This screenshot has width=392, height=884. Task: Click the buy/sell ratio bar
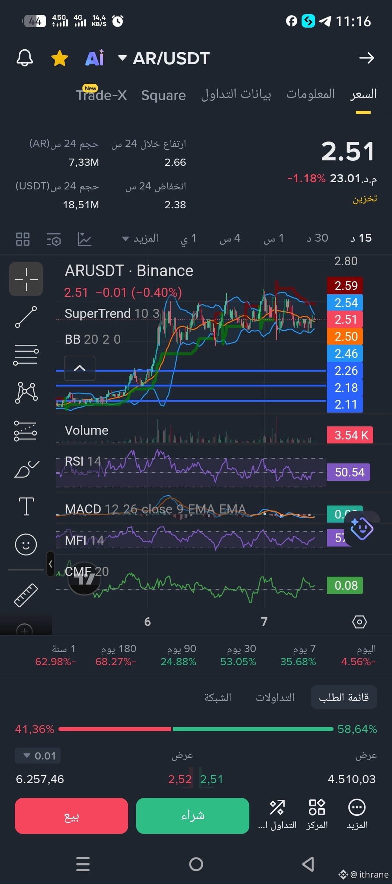tap(196, 729)
